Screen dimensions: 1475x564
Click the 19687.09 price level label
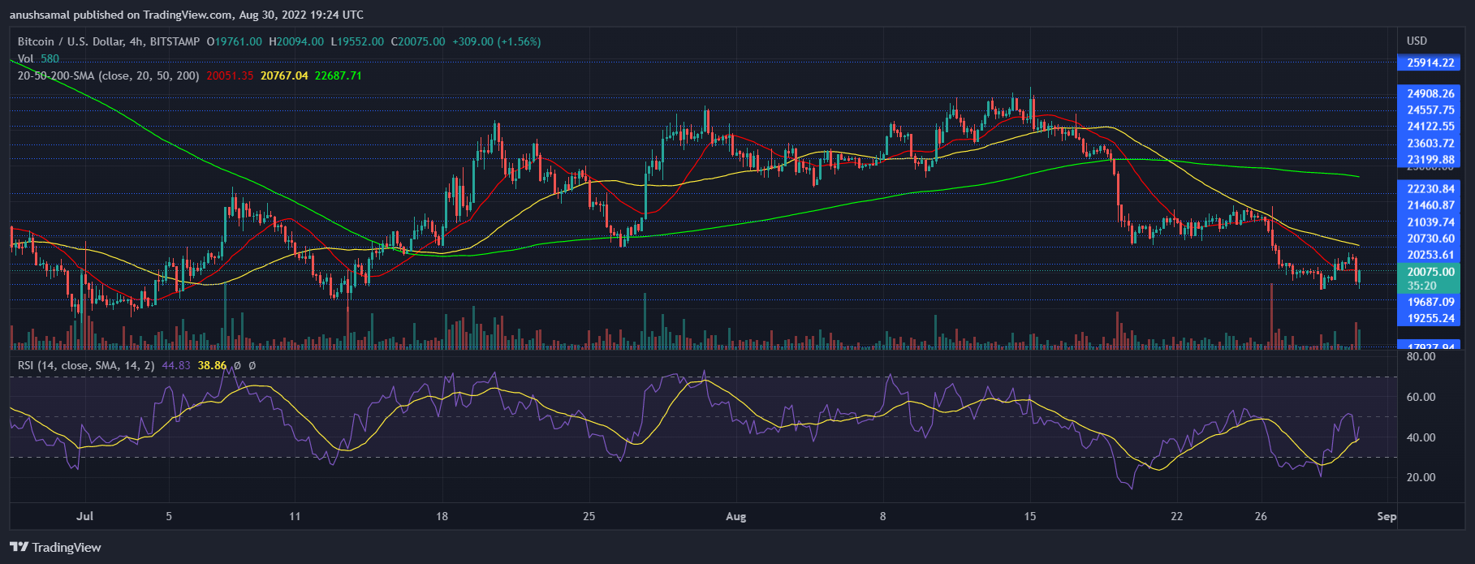(1430, 302)
